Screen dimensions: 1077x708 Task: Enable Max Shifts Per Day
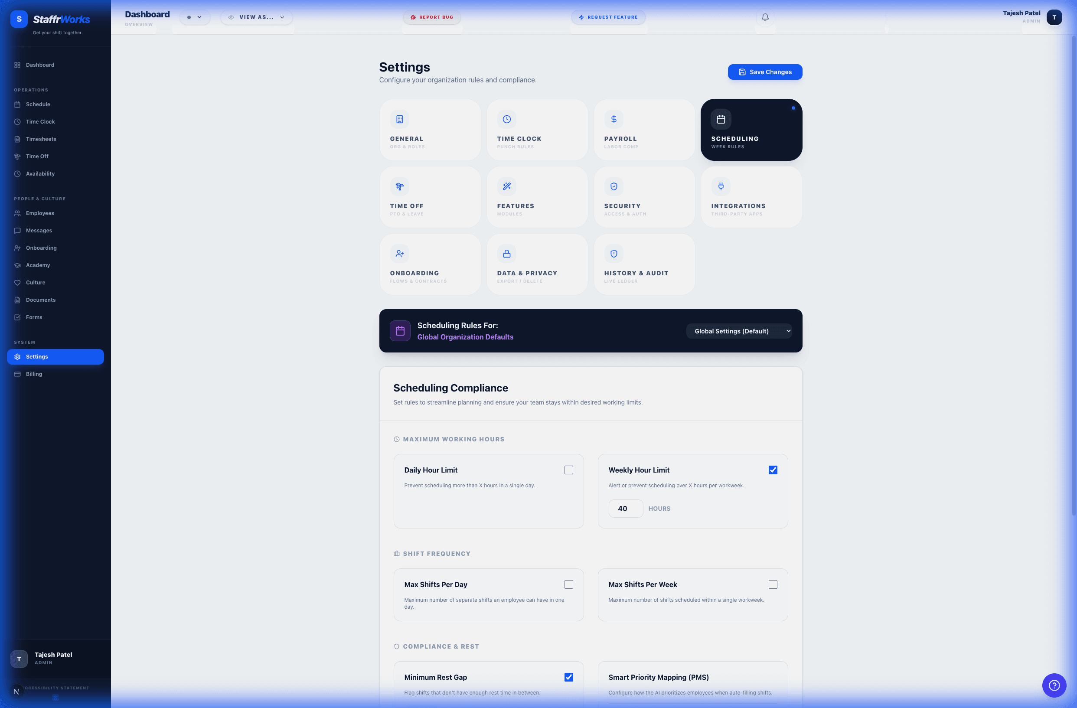569,584
